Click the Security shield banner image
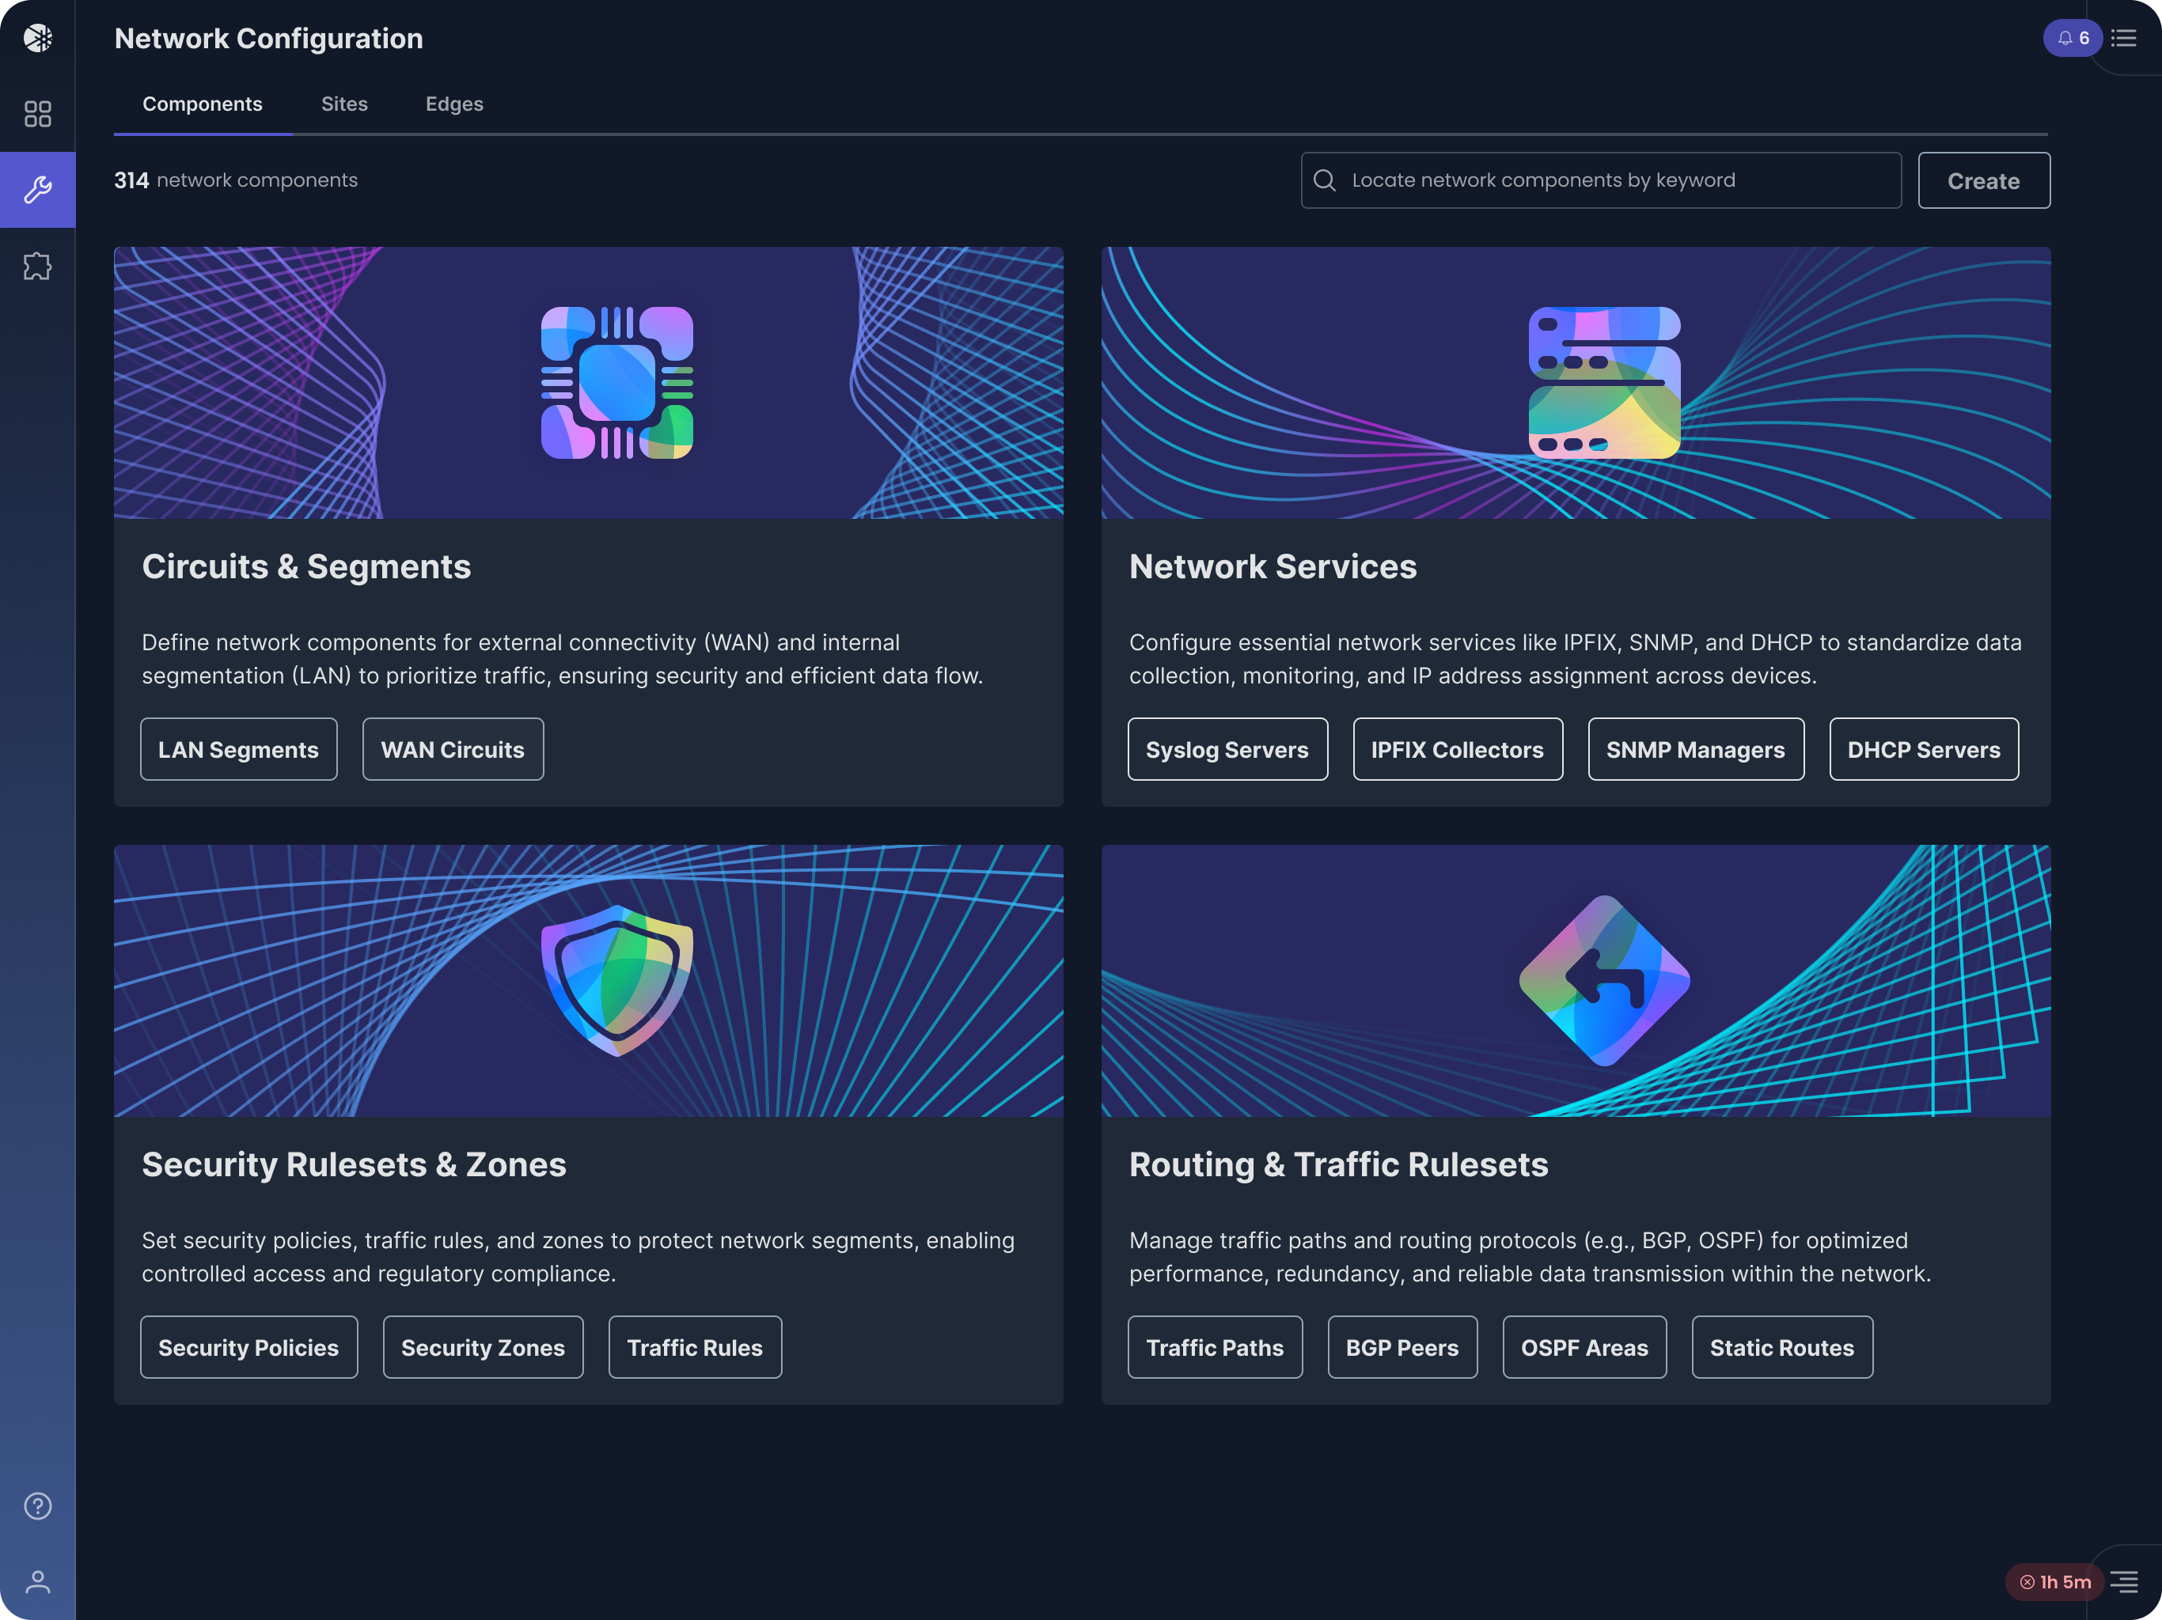 point(589,981)
